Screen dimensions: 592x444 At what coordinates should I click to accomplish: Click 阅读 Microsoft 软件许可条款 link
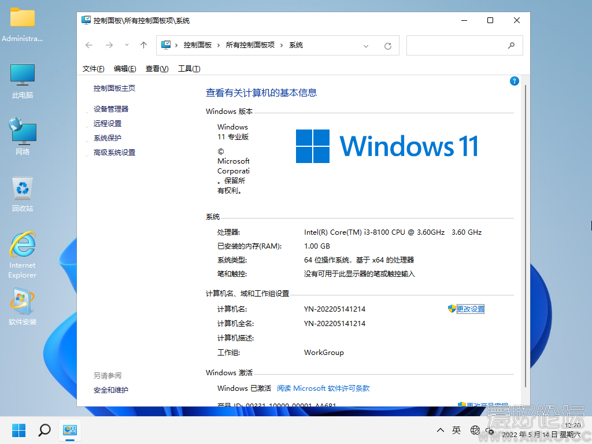point(323,388)
